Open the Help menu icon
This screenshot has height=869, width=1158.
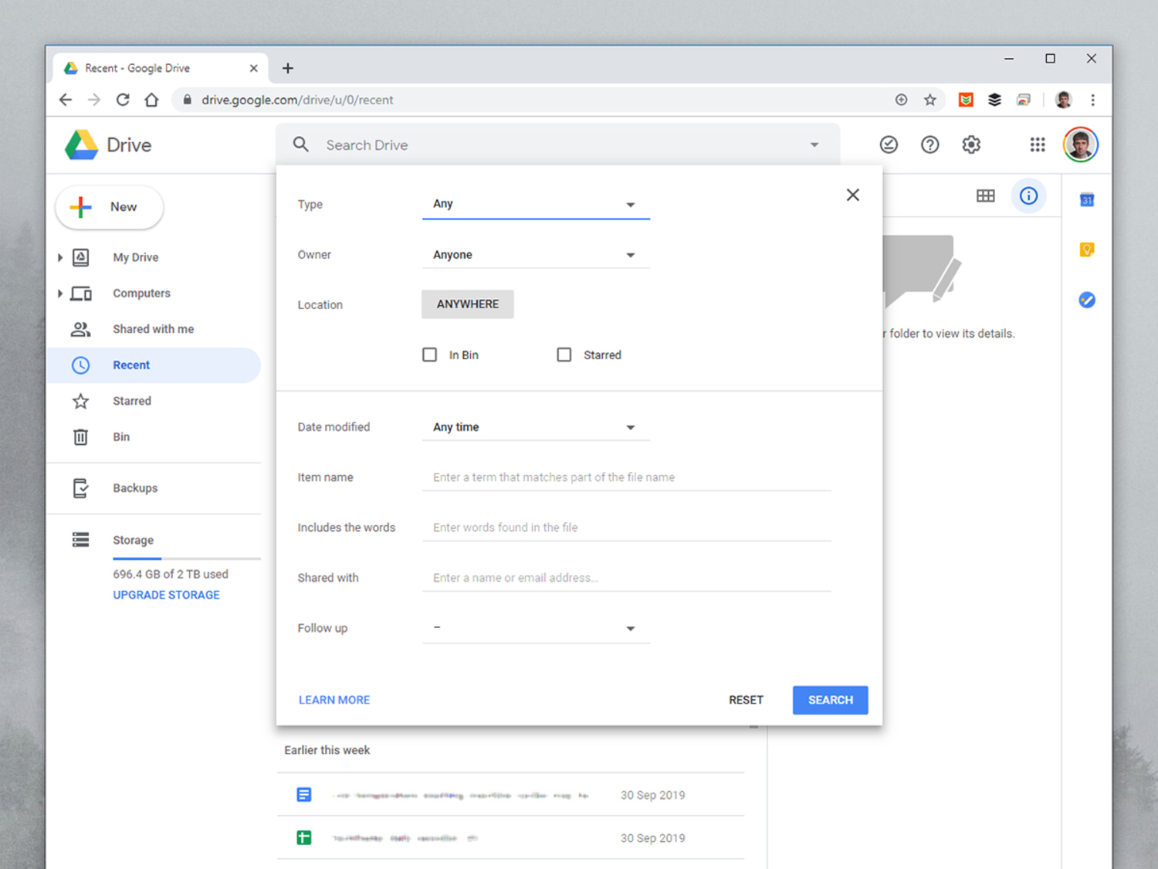pos(929,144)
